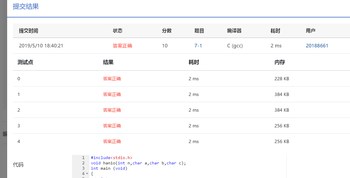Click the 内存 column header

pyautogui.click(x=280, y=62)
